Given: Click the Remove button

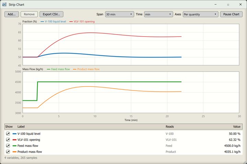Looking at the screenshot, I should pos(29,14).
